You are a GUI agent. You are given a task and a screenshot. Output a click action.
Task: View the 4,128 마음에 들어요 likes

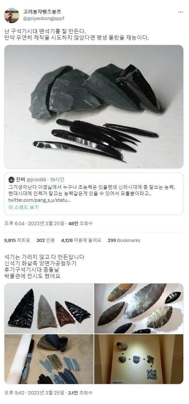pyautogui.click(x=81, y=240)
